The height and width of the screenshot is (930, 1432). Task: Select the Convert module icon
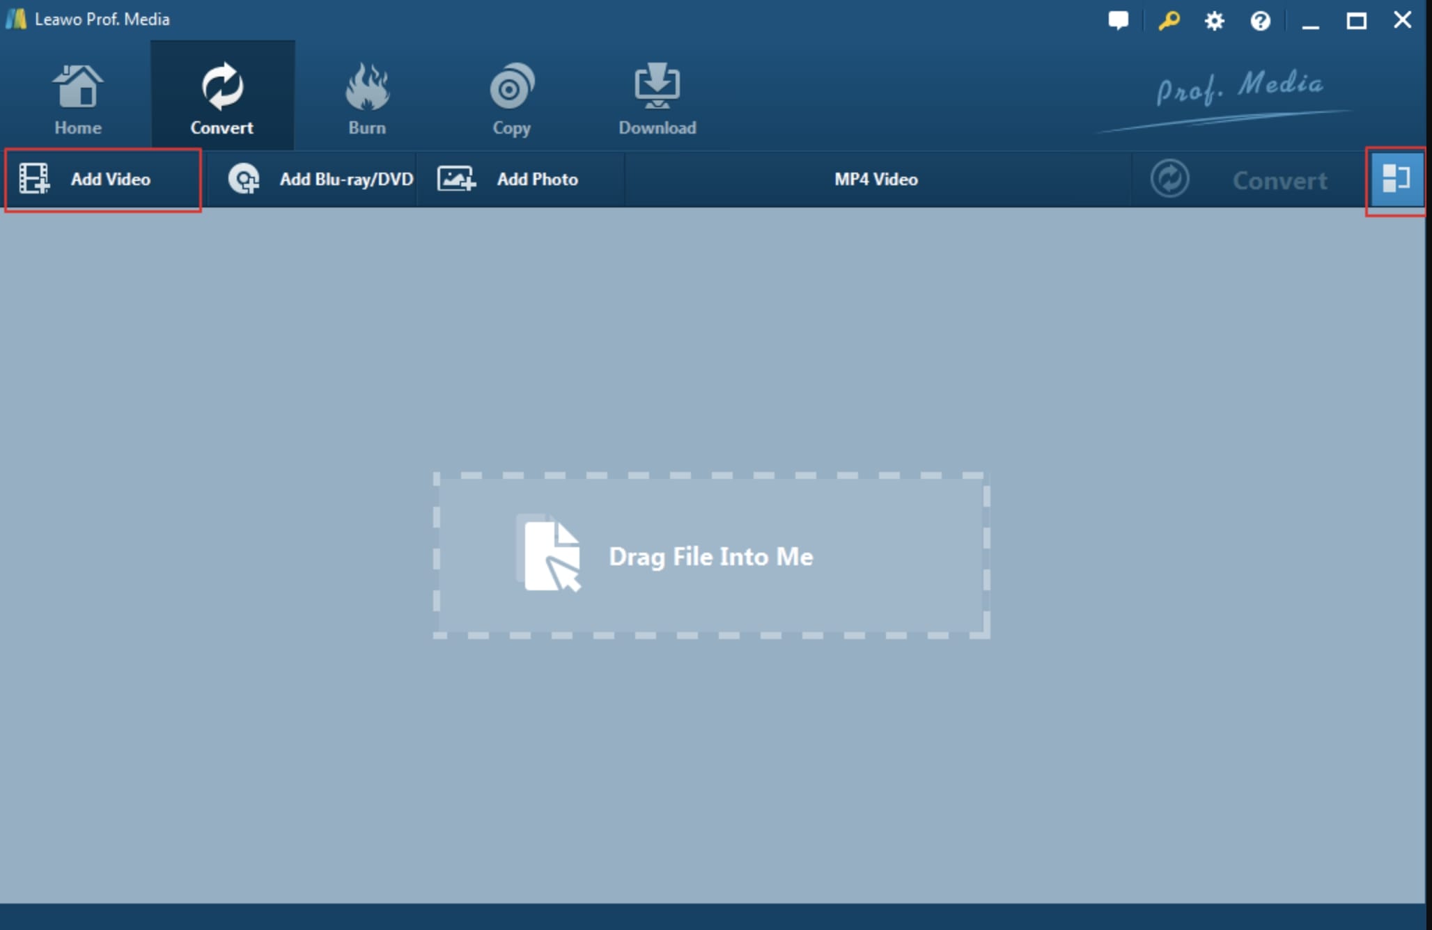coord(221,88)
